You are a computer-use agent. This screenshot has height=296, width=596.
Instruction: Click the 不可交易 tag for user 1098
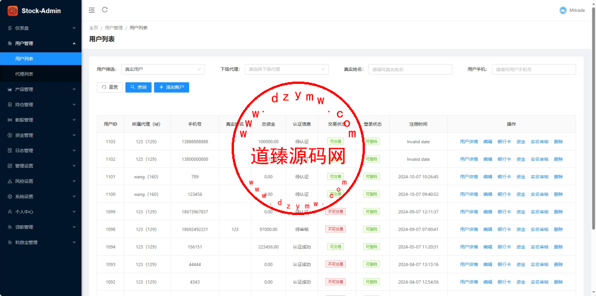(x=335, y=229)
